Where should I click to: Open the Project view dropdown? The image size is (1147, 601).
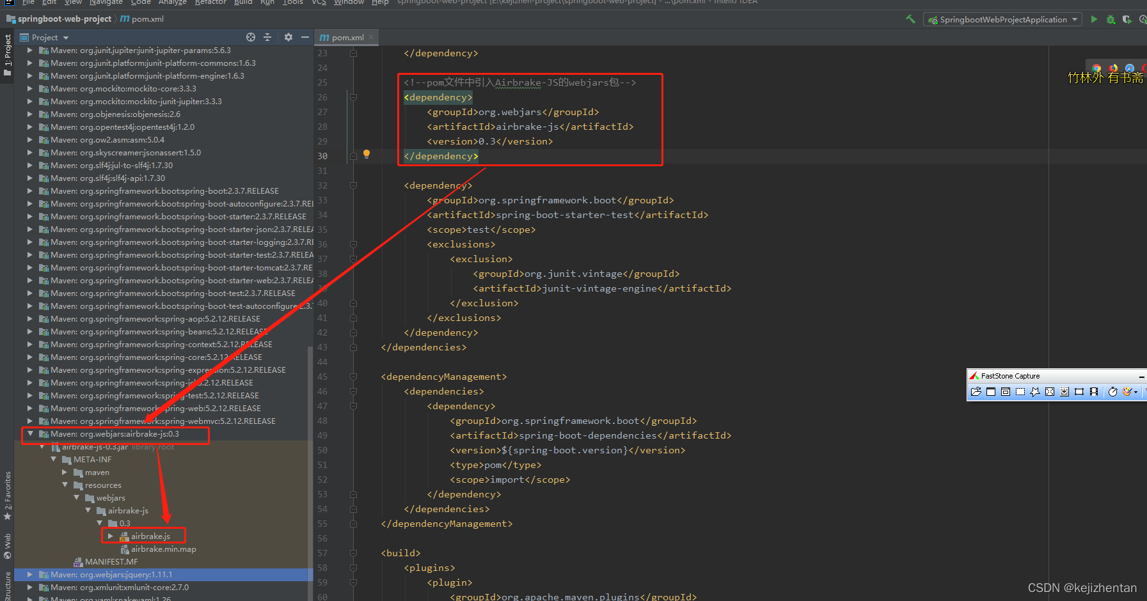44,37
